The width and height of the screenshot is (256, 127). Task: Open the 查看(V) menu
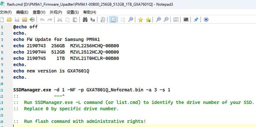39,12
